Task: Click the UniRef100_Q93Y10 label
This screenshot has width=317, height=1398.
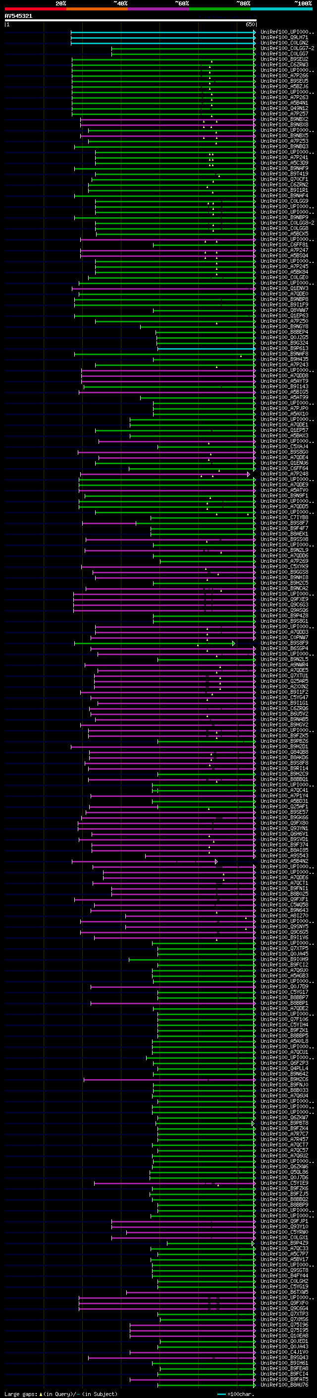Action: 284,1226
